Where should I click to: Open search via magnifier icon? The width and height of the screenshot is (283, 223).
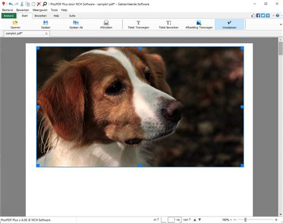(45, 4)
